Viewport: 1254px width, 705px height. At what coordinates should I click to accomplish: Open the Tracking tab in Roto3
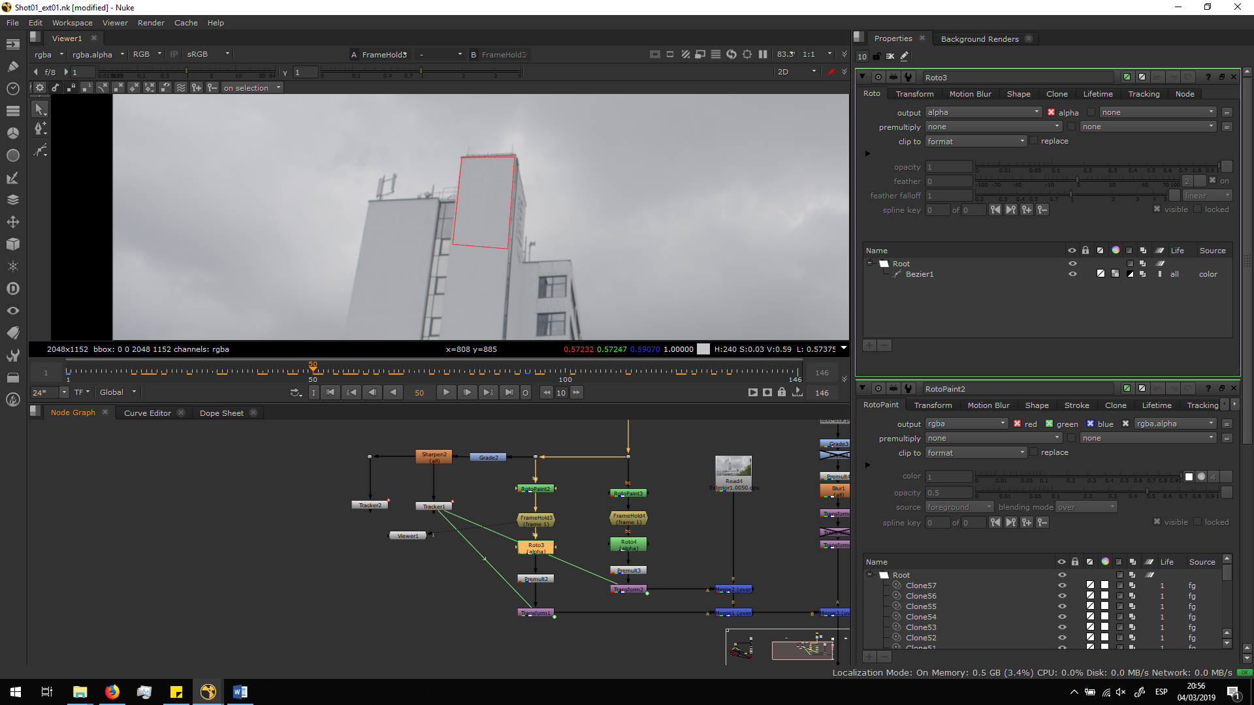point(1144,94)
